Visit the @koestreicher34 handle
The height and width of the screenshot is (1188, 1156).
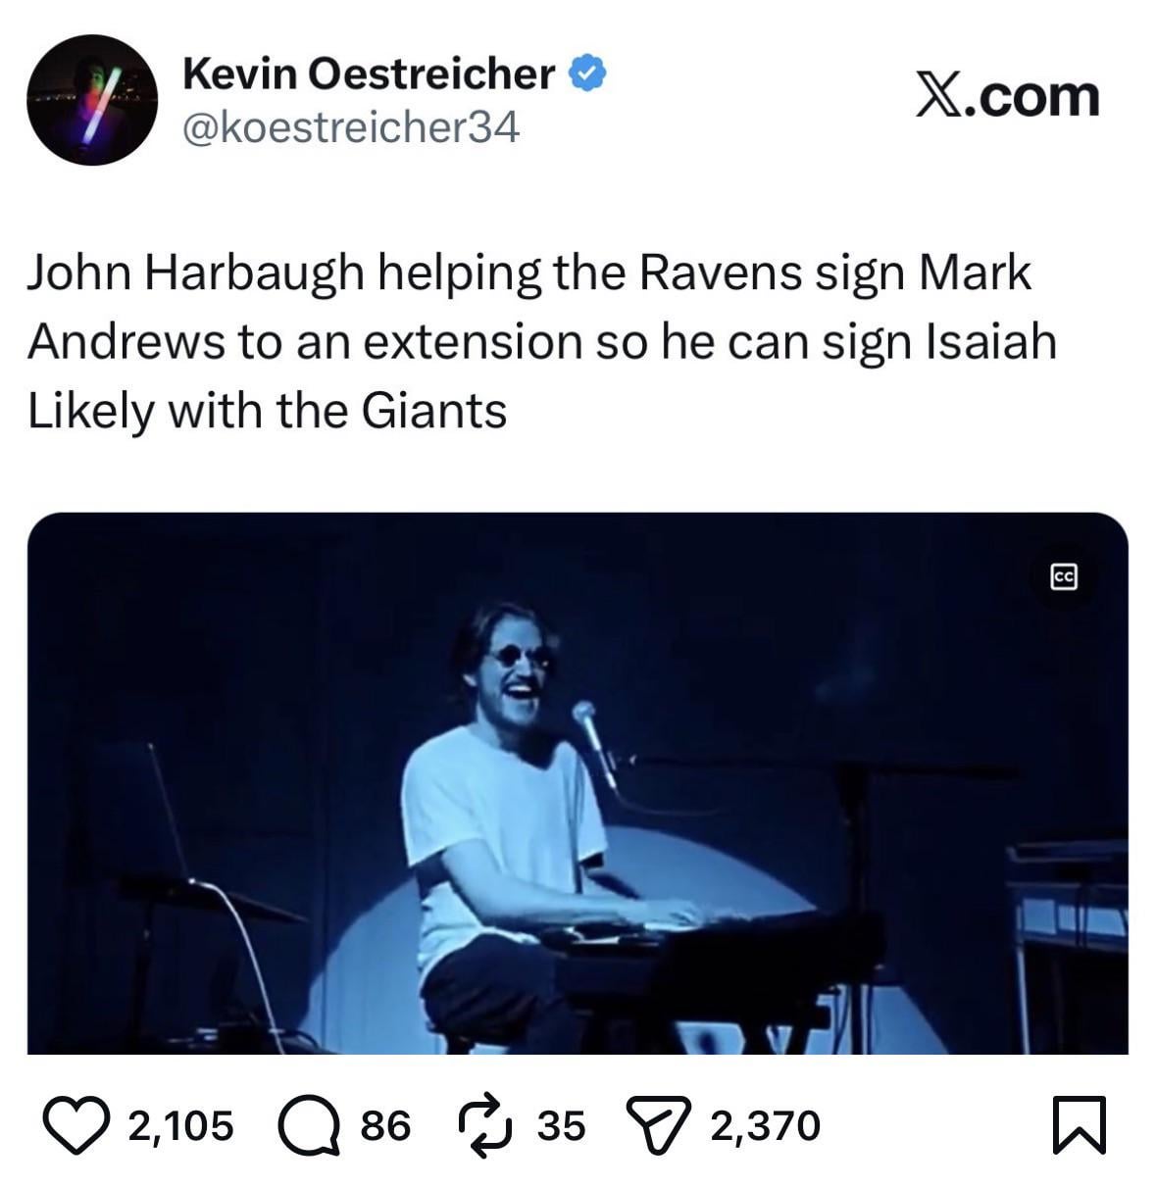(x=350, y=127)
